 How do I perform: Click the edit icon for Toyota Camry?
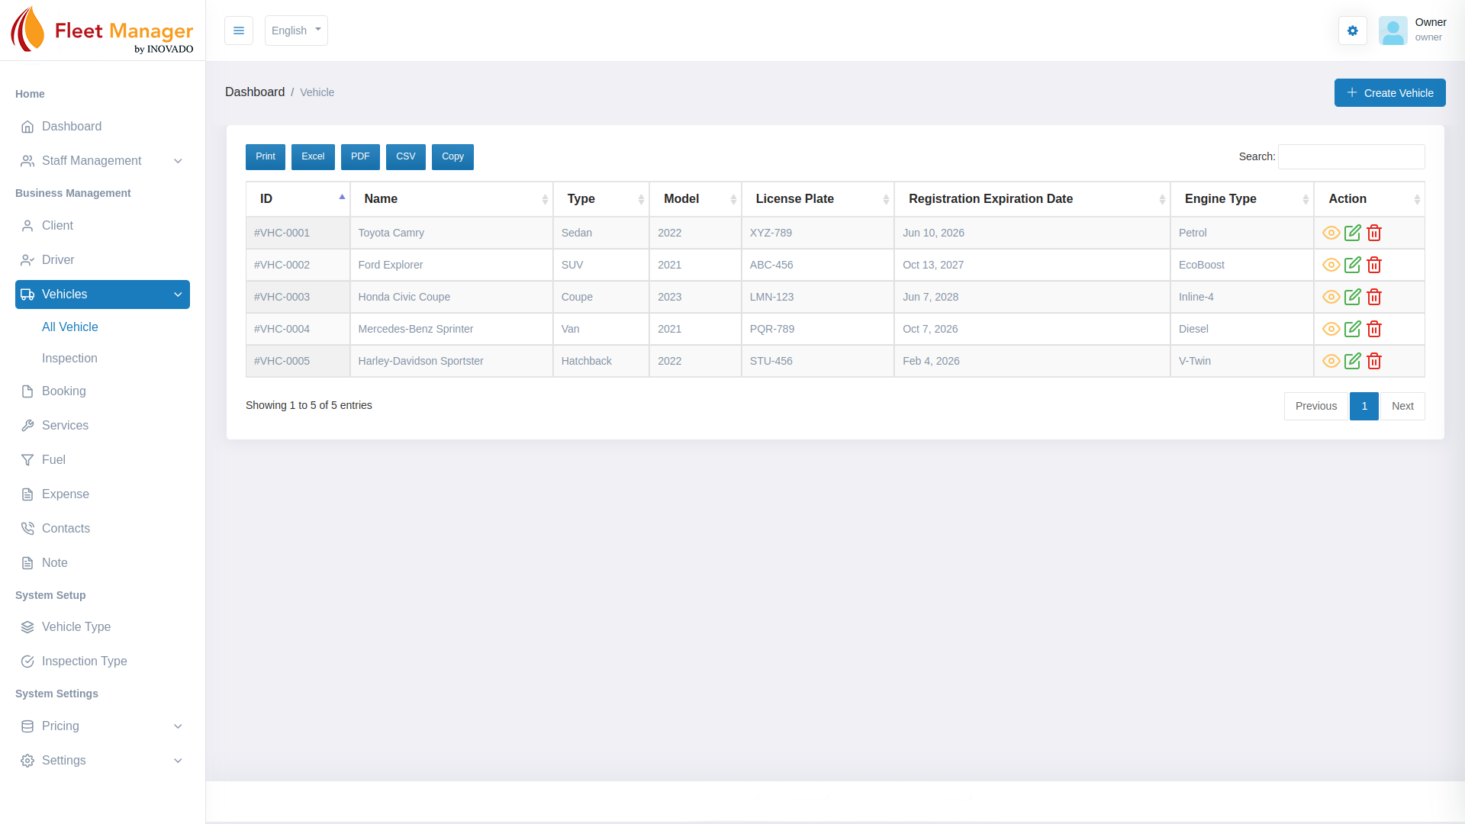pos(1352,233)
